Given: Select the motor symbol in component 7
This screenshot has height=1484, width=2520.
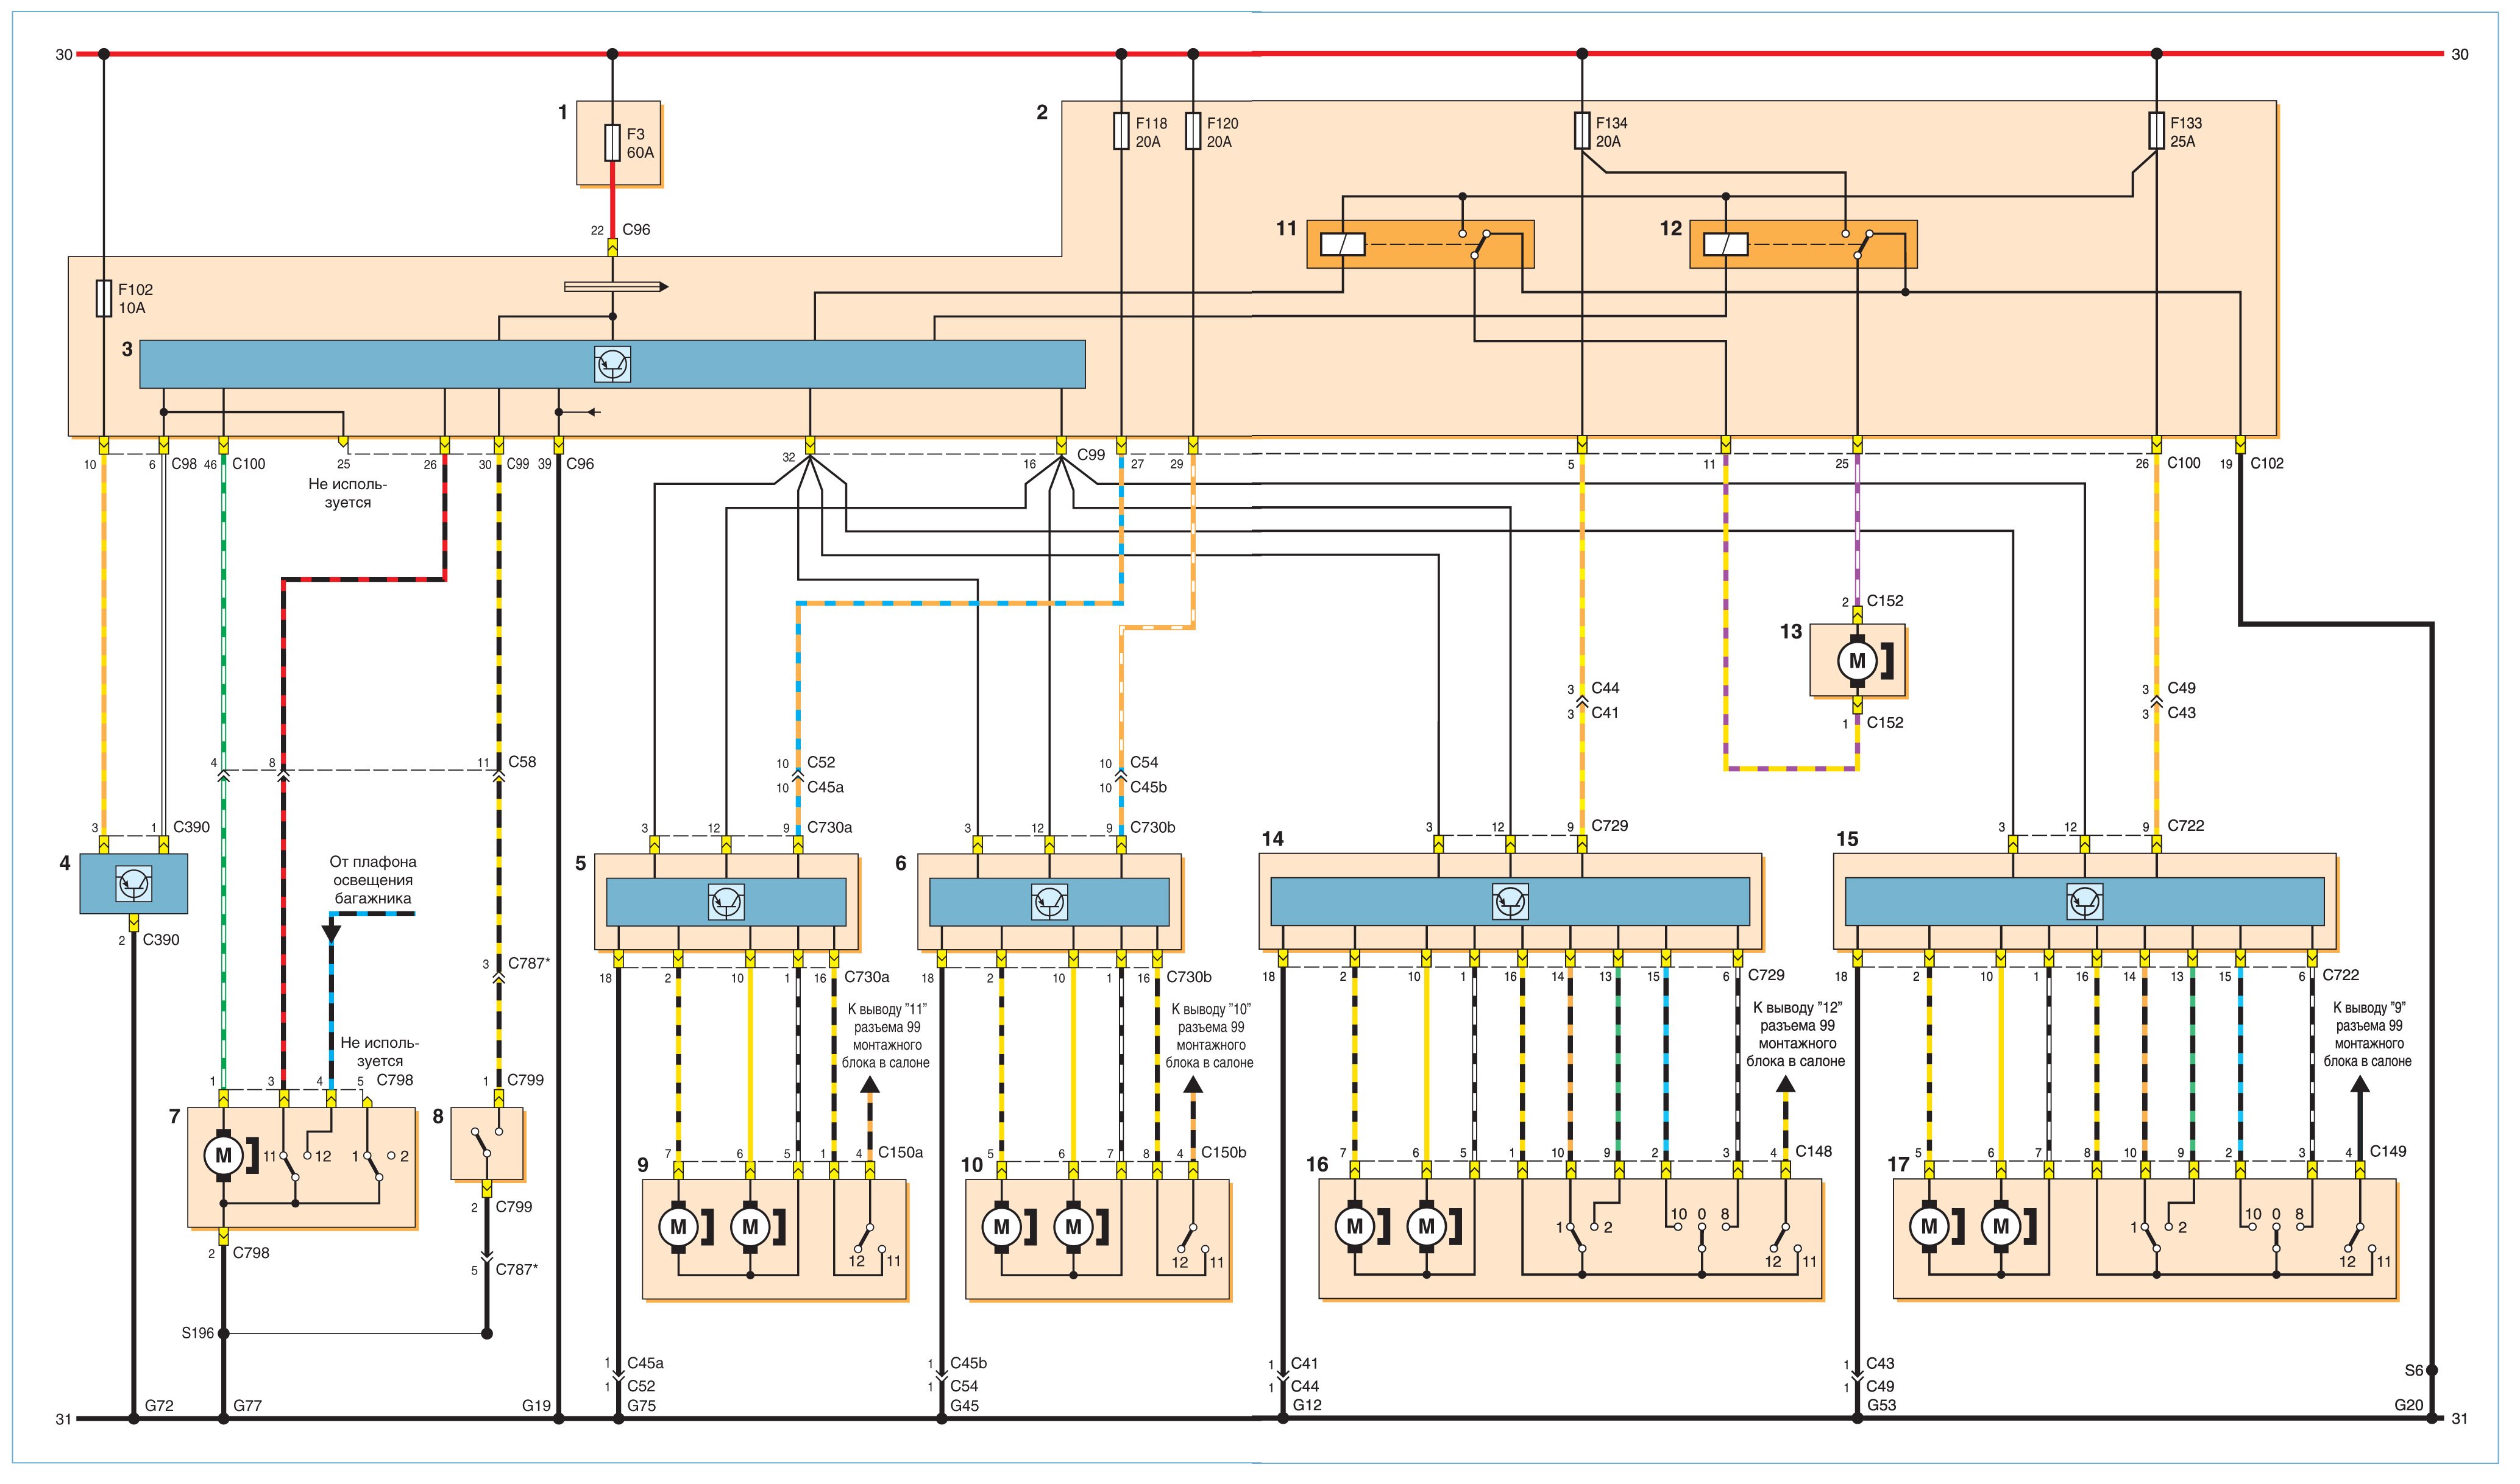Looking at the screenshot, I should click(x=223, y=1156).
